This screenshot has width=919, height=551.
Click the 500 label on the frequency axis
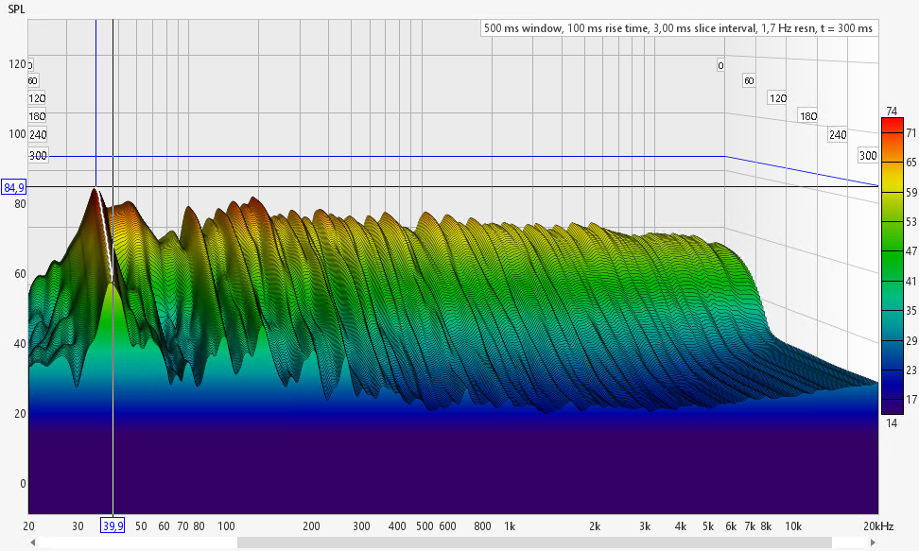(x=425, y=526)
